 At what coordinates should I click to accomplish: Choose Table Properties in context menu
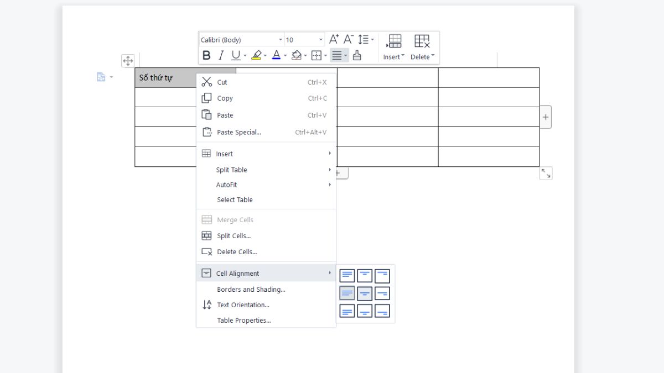243,321
